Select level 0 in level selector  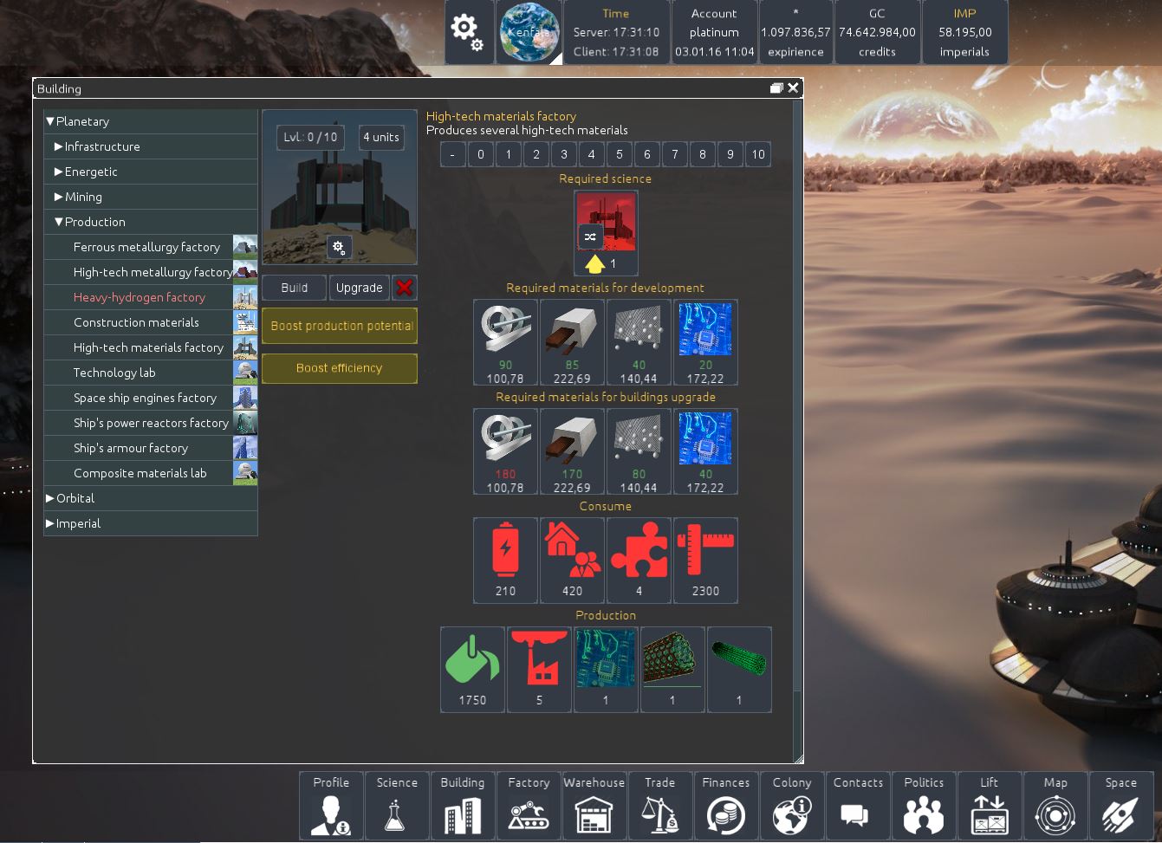481,154
